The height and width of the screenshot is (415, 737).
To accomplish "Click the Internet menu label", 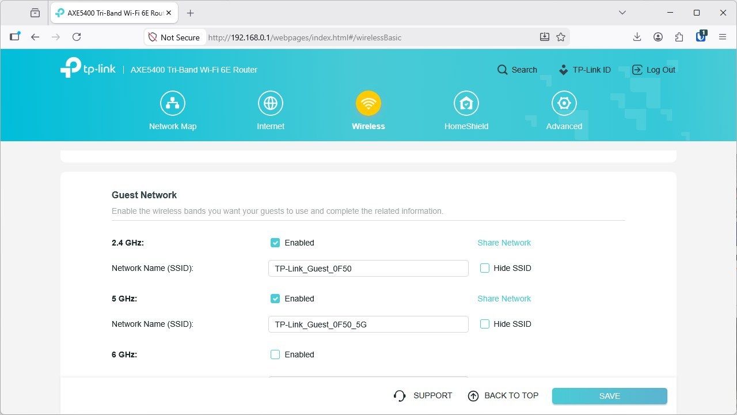I will coord(271,126).
